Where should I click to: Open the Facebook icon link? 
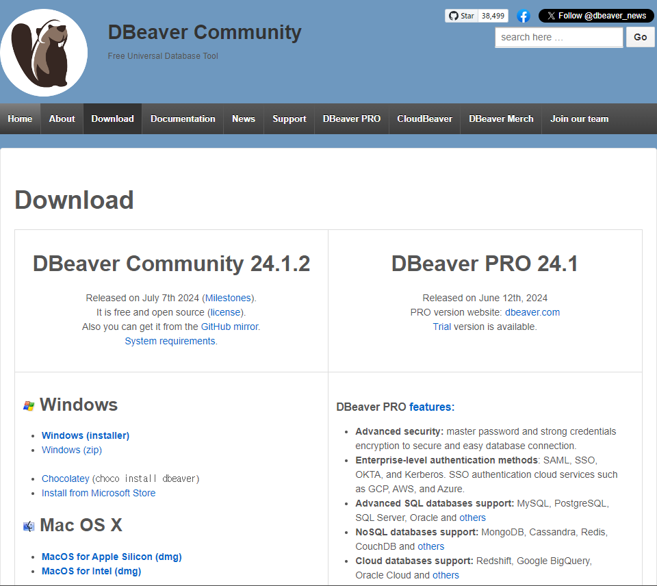pos(523,16)
